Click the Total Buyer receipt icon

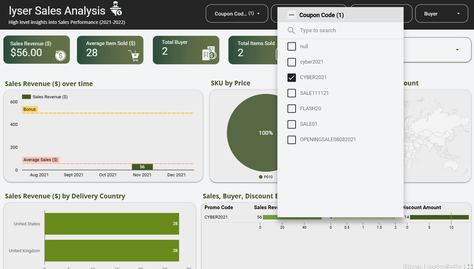209,54
